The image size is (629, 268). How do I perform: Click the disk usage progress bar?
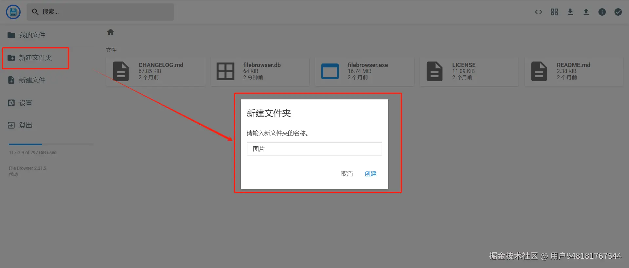click(x=51, y=144)
